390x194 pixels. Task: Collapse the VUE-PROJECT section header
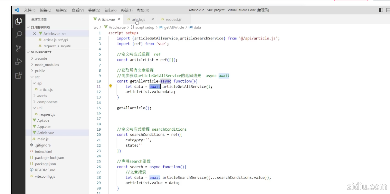(41, 52)
